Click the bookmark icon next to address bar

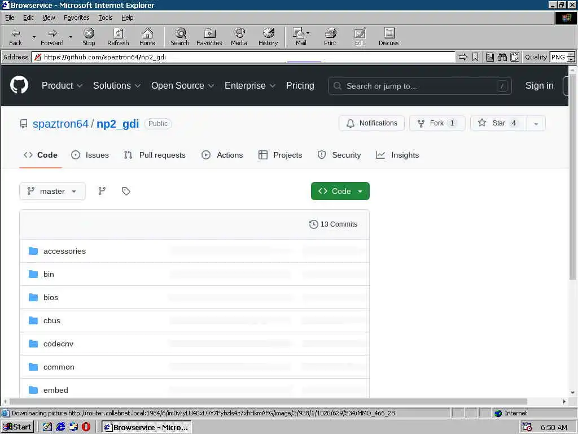[x=475, y=57]
